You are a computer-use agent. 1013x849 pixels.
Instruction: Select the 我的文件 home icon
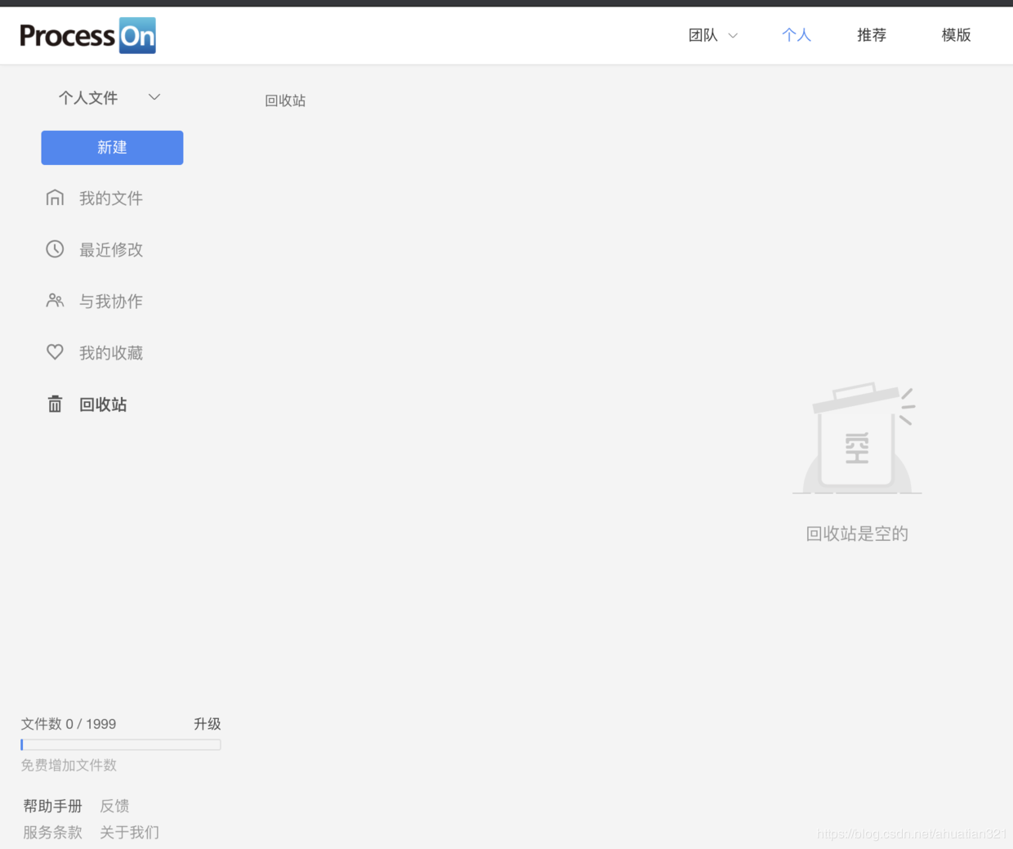pyautogui.click(x=55, y=197)
